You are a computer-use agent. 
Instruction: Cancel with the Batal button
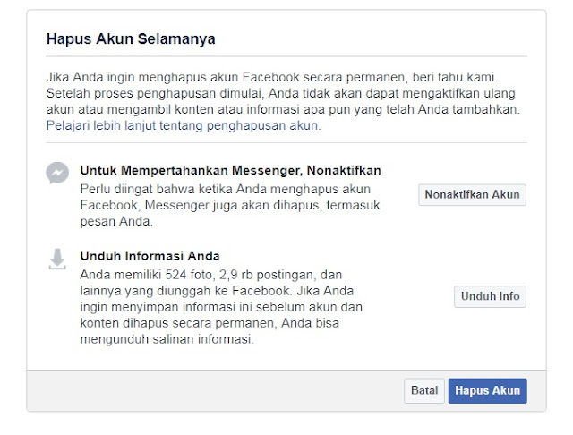pyautogui.click(x=424, y=390)
